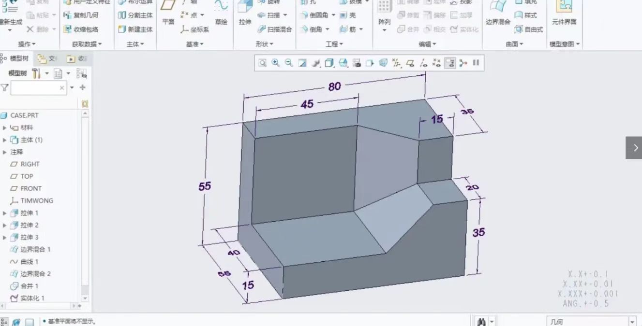
Task: Select 边界混合 2 in model tree
Action: pos(30,274)
